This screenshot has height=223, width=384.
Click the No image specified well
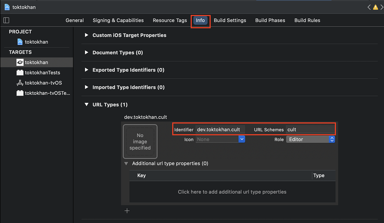click(140, 142)
